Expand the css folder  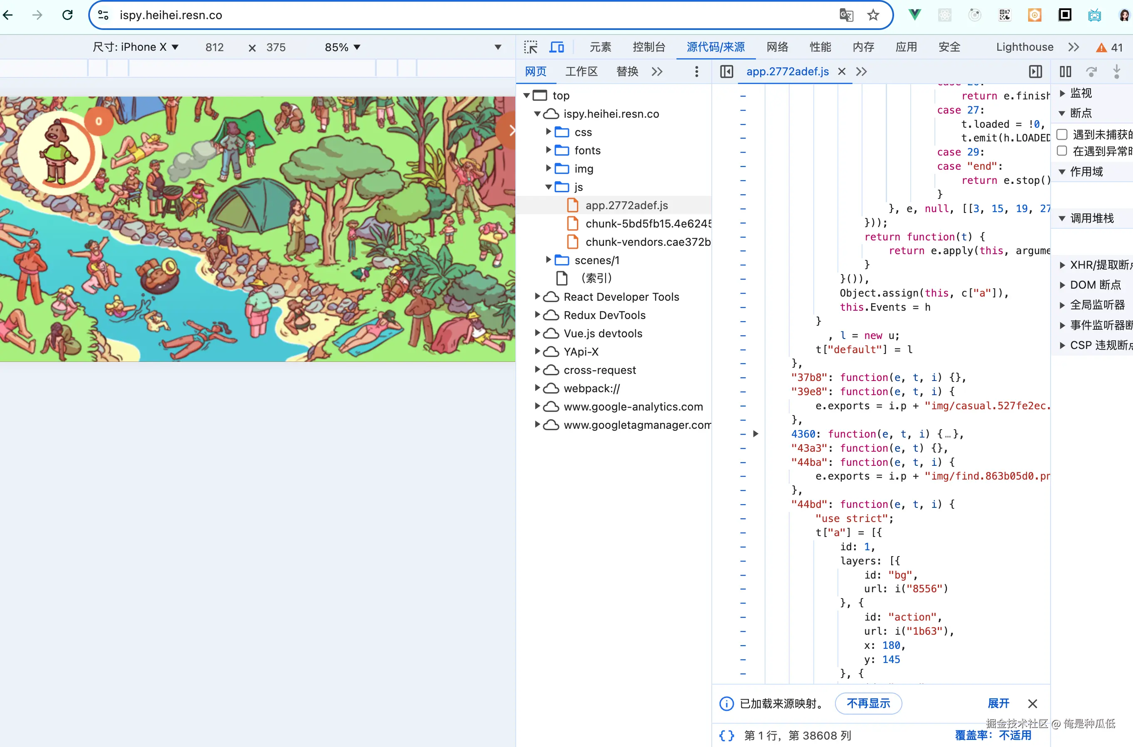pos(548,131)
